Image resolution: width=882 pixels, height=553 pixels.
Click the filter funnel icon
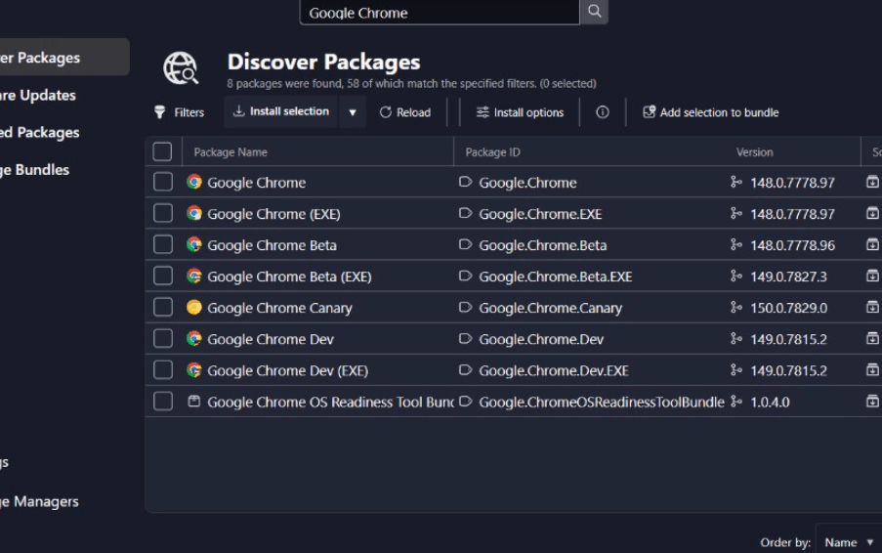160,112
